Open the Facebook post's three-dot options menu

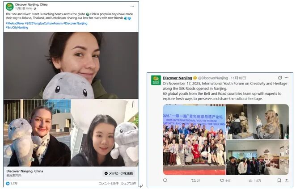[x=132, y=6]
